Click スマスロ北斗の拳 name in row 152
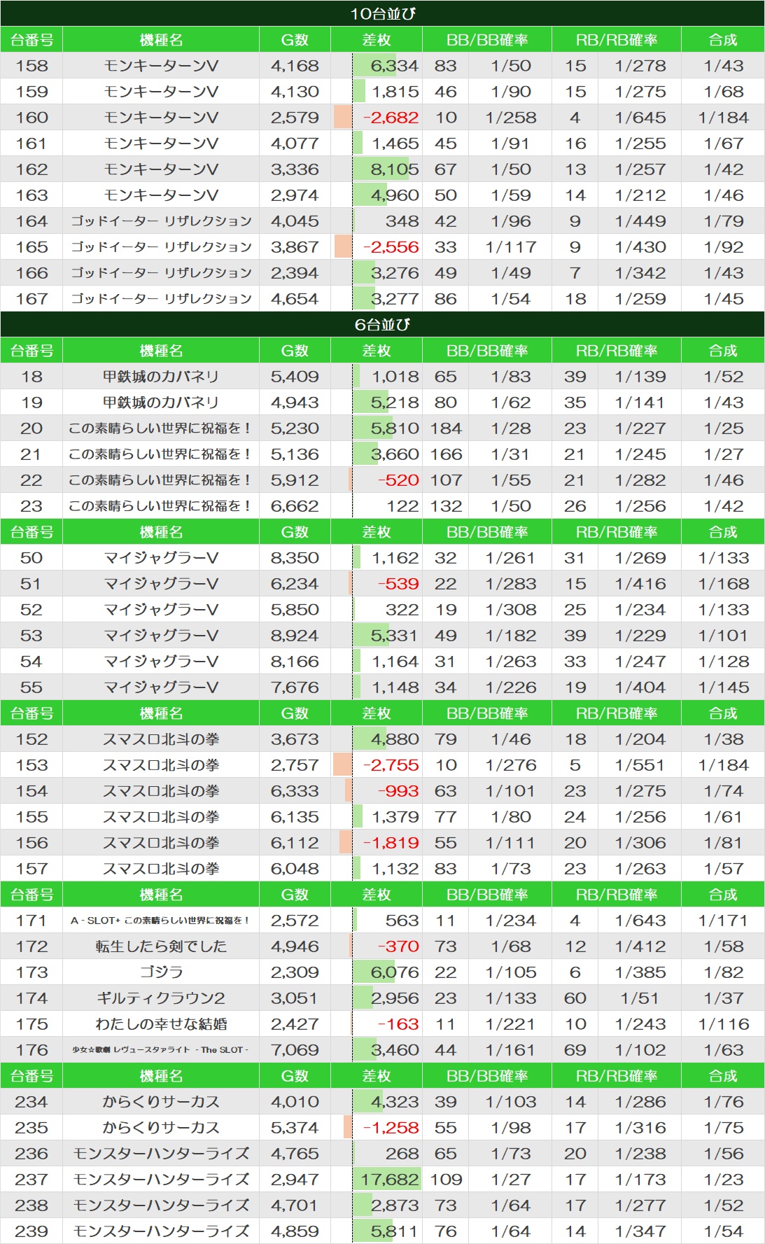This screenshot has width=765, height=1244. (x=161, y=739)
